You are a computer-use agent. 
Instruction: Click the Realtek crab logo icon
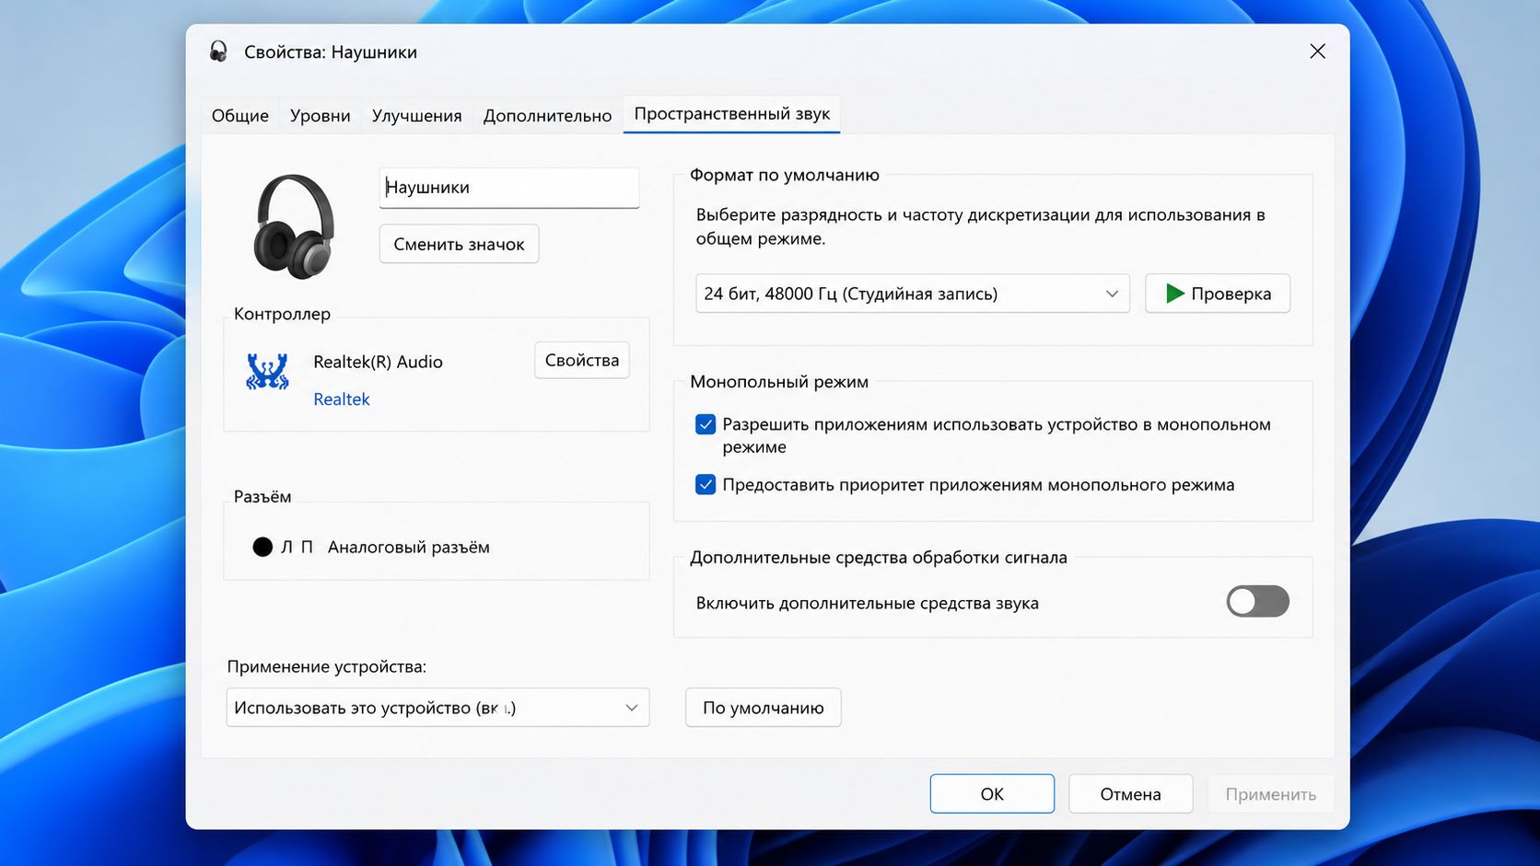pos(267,371)
